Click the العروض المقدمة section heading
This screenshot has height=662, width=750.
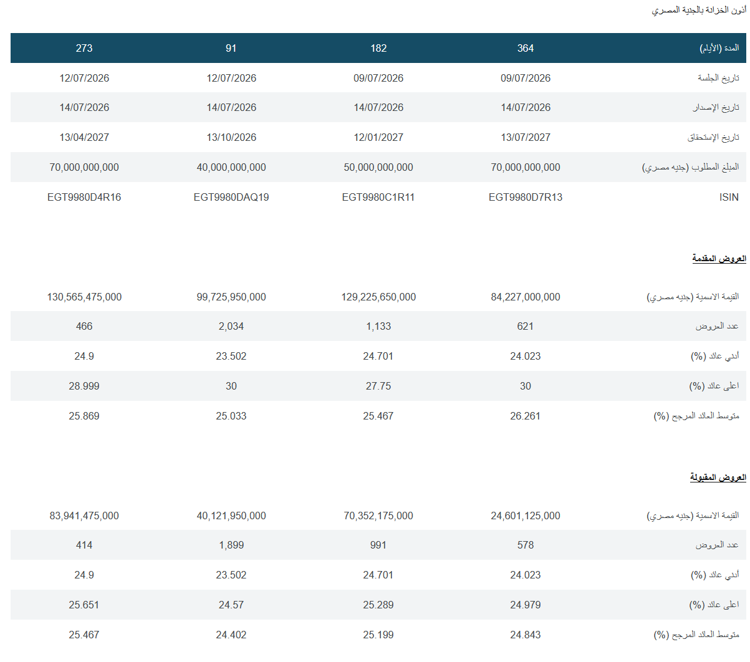point(719,258)
